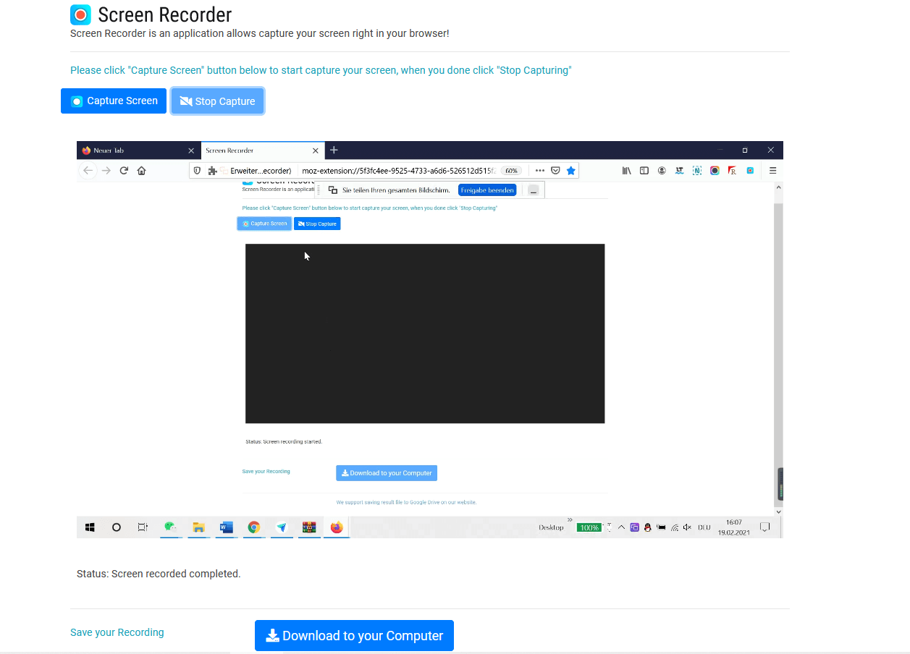Click the home icon in preview toolbar
910x654 pixels.
[141, 171]
